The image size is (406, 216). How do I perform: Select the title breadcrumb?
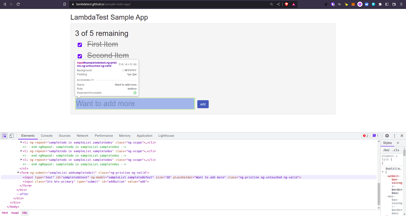point(25,213)
